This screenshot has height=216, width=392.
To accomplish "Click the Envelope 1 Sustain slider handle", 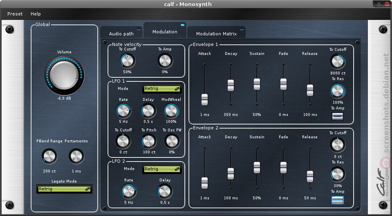I will click(257, 84).
